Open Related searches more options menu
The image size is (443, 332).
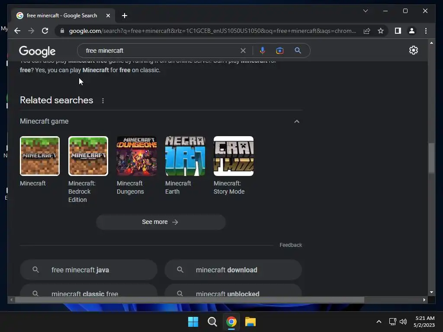coord(103,101)
